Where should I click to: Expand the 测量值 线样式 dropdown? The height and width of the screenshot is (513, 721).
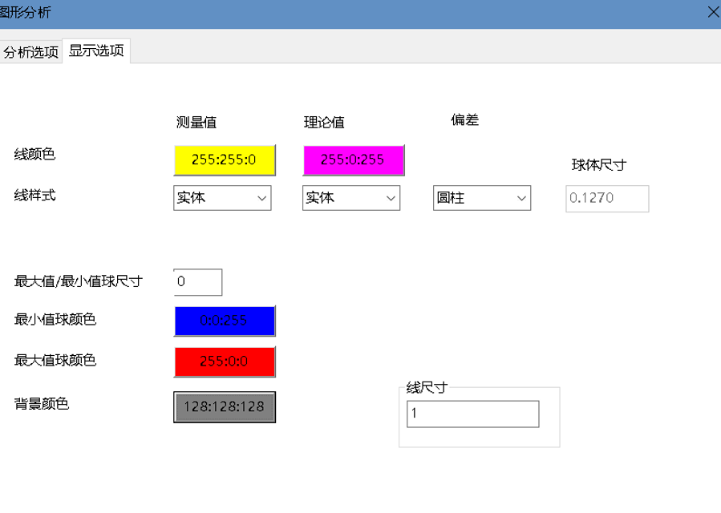coord(222,198)
